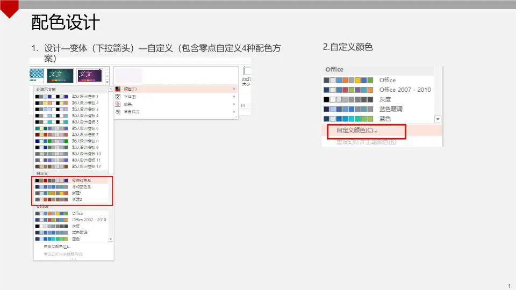This screenshot has height=290, width=516.
Task: Select Office 2007 - 2010 in the large panel
Action: tap(378, 90)
